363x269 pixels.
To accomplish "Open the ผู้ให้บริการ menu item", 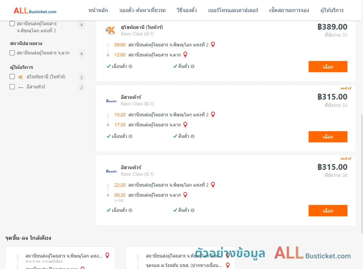I will click(332, 10).
